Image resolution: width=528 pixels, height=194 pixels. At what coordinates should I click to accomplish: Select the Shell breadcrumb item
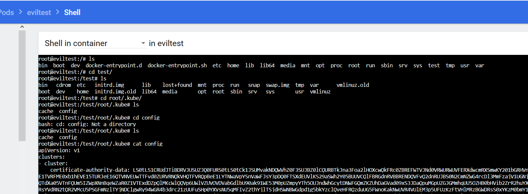pos(72,12)
